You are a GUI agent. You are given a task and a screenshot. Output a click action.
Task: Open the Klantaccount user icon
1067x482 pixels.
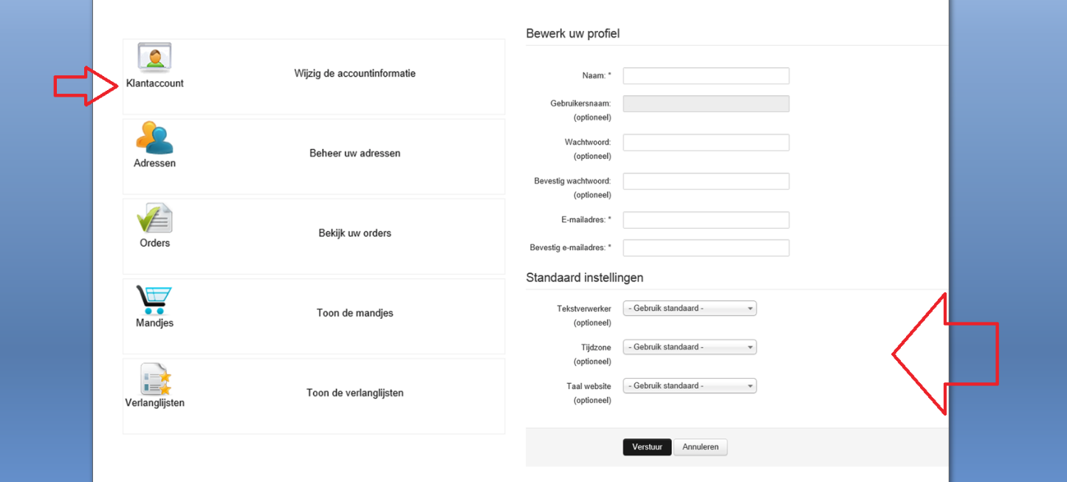154,57
